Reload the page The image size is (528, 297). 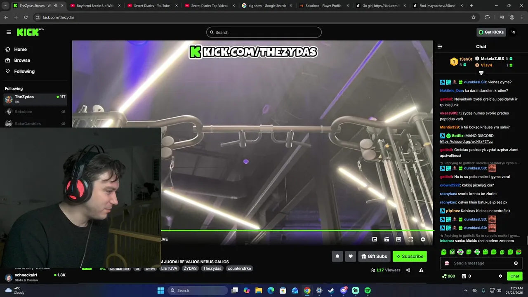pyautogui.click(x=26, y=17)
